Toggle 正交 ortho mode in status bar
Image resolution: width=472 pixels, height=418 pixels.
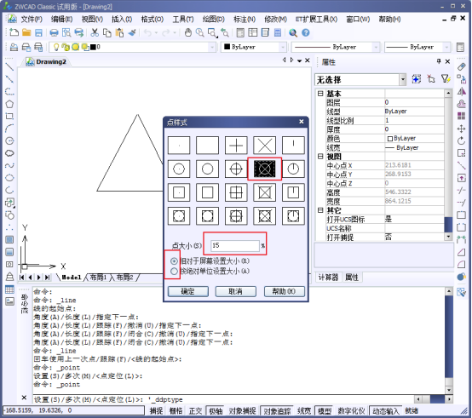point(195,411)
